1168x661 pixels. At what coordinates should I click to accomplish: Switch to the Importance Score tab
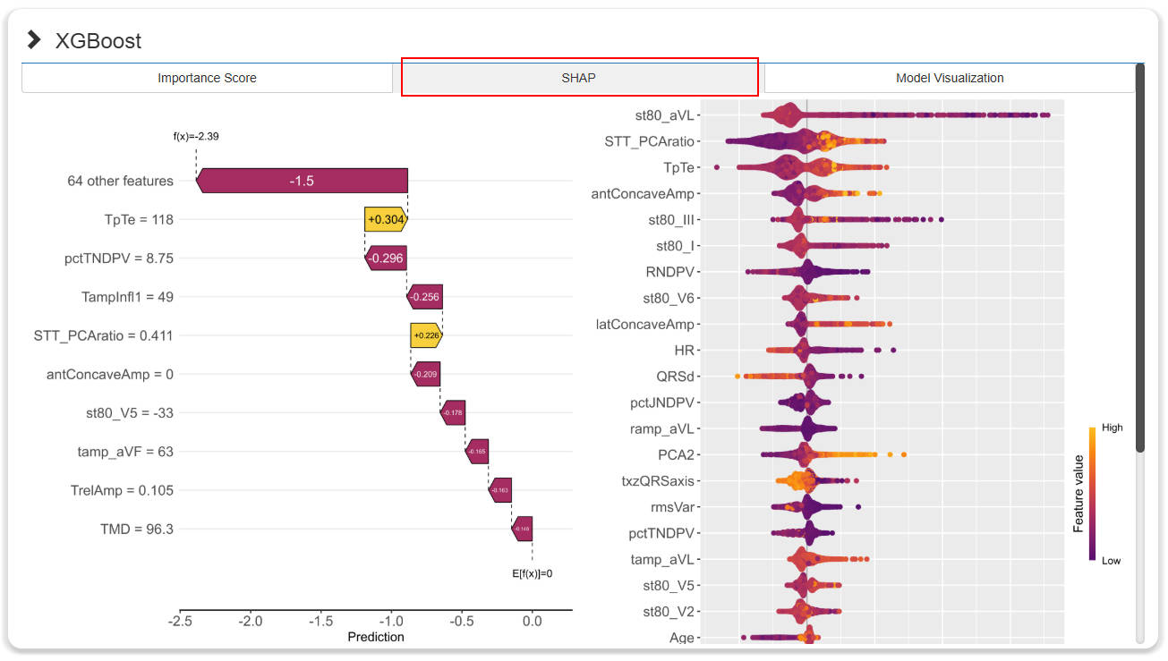coord(207,78)
